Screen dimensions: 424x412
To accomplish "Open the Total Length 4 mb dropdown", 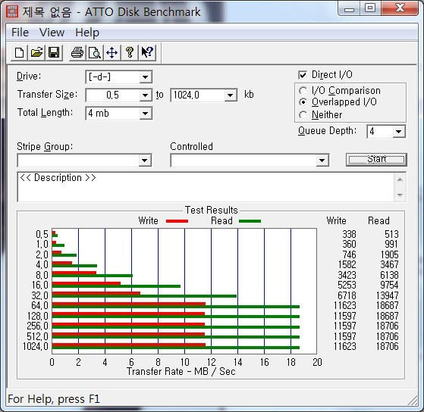I will tap(146, 114).
